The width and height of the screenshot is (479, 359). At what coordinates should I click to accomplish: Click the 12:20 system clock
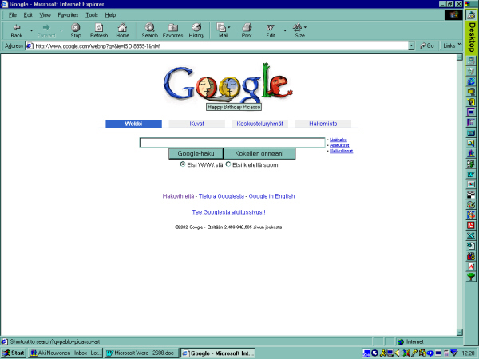coord(468,353)
